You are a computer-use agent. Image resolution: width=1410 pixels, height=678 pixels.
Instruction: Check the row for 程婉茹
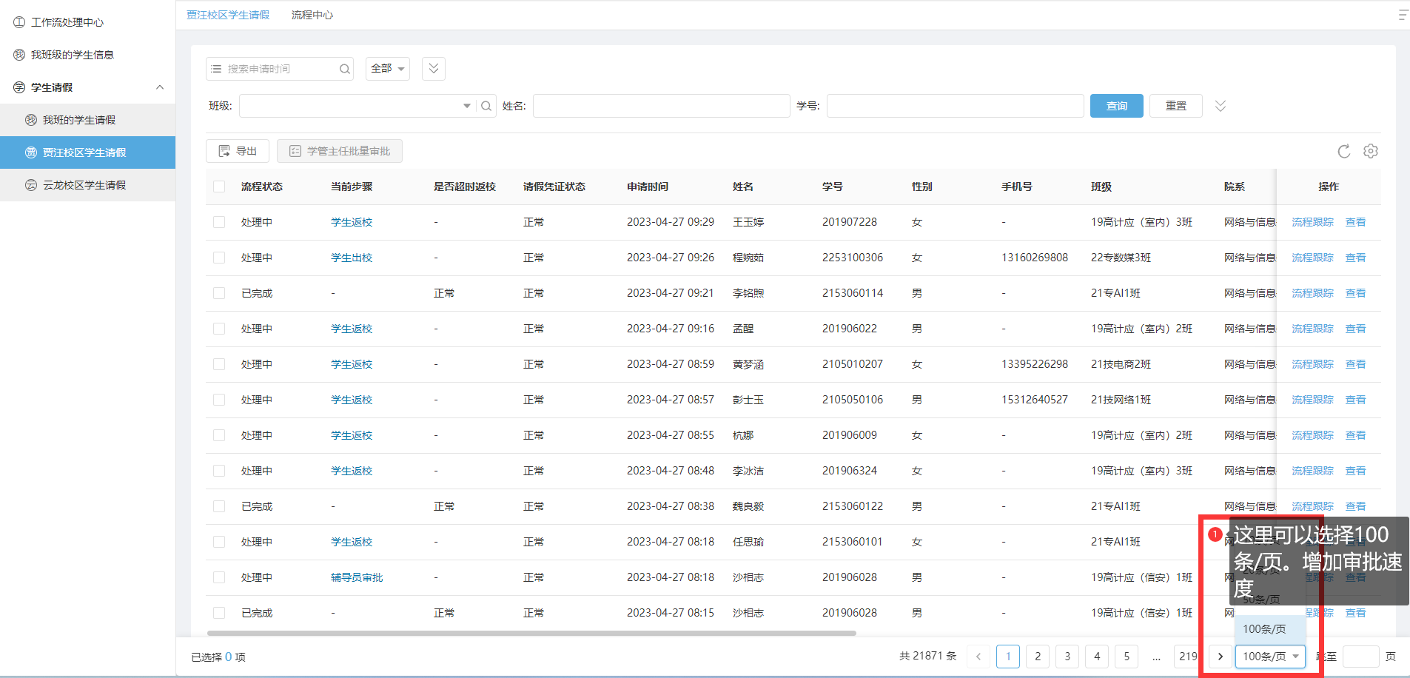(x=219, y=258)
